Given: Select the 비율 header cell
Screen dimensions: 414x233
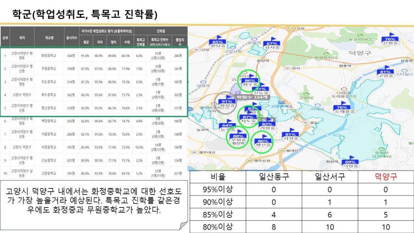Looking at the screenshot, I should pos(218,177).
